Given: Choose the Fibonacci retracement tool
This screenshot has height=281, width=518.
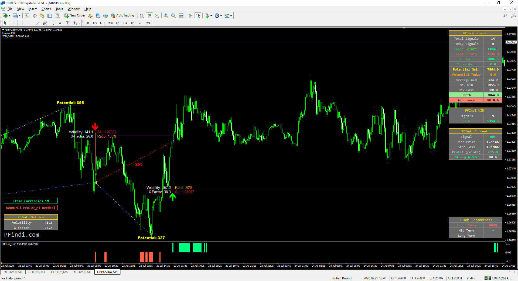Looking at the screenshot, I should 53,23.
